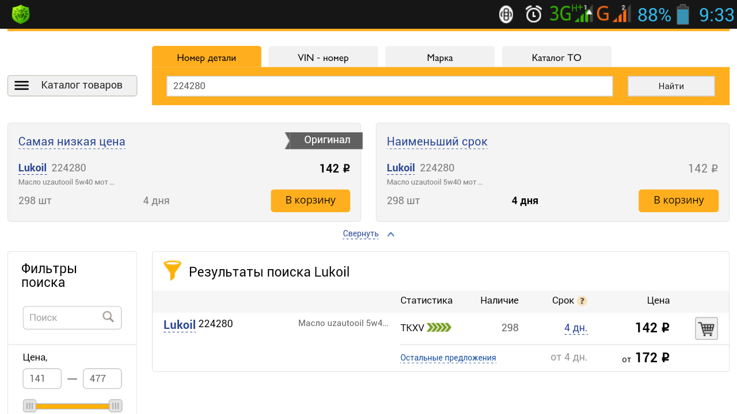Viewport: 737px width, 414px height.
Task: Click the Цена column header
Action: pos(658,300)
